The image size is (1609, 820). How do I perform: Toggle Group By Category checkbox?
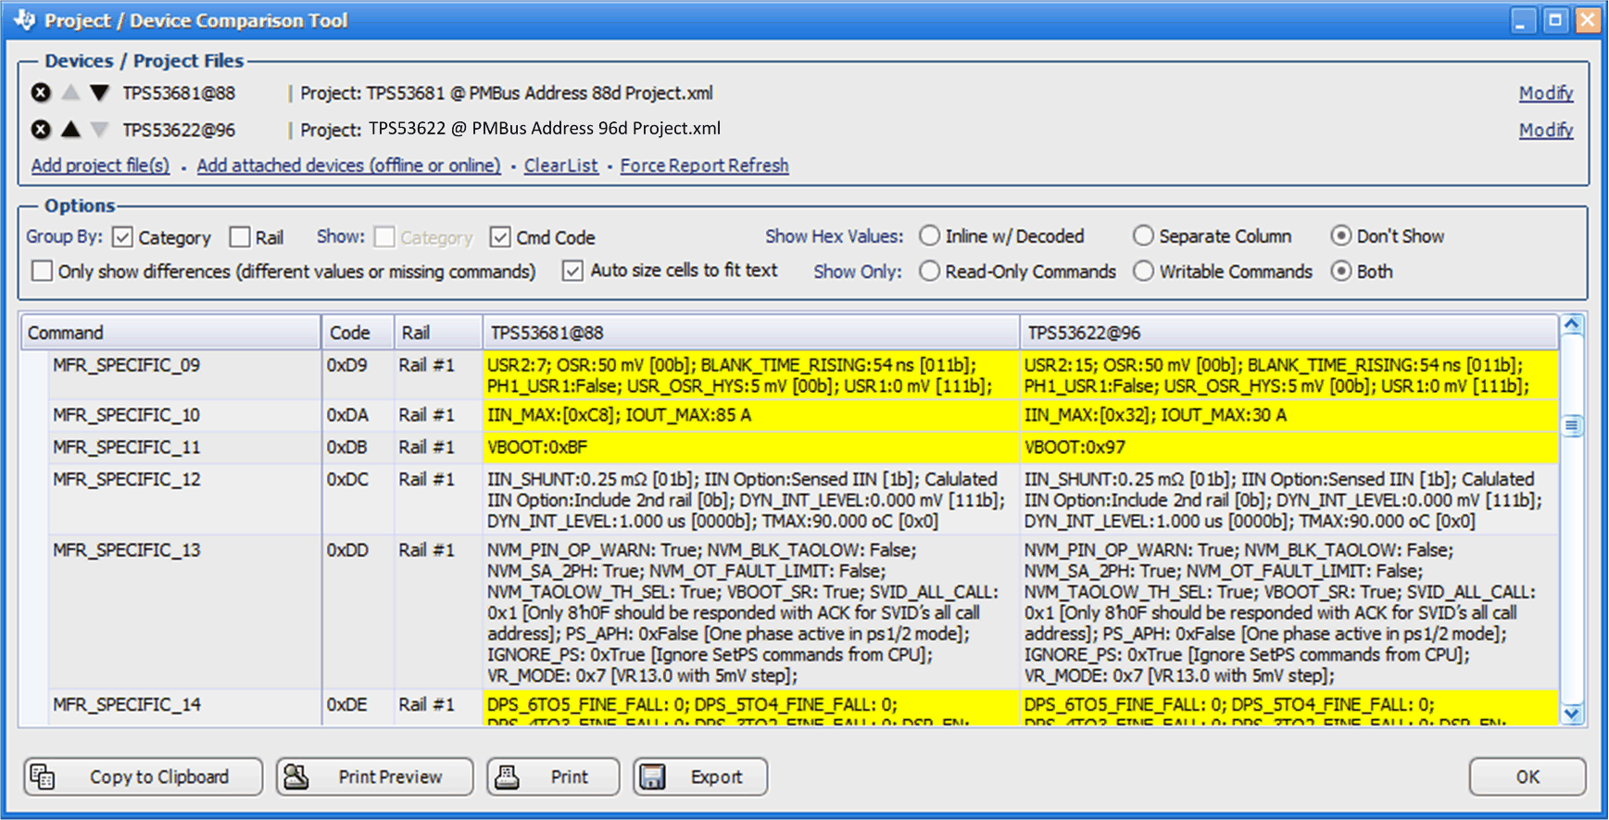[x=122, y=237]
